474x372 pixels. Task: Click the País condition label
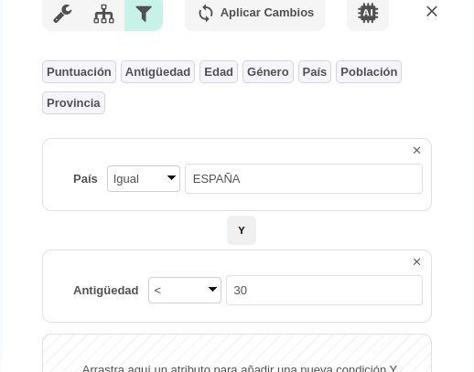coord(85,179)
